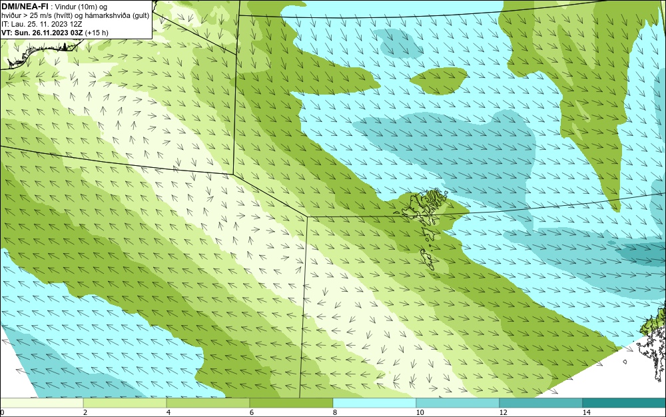Click the legend label '2'
Image resolution: width=666 pixels, height=417 pixels.
(85, 412)
